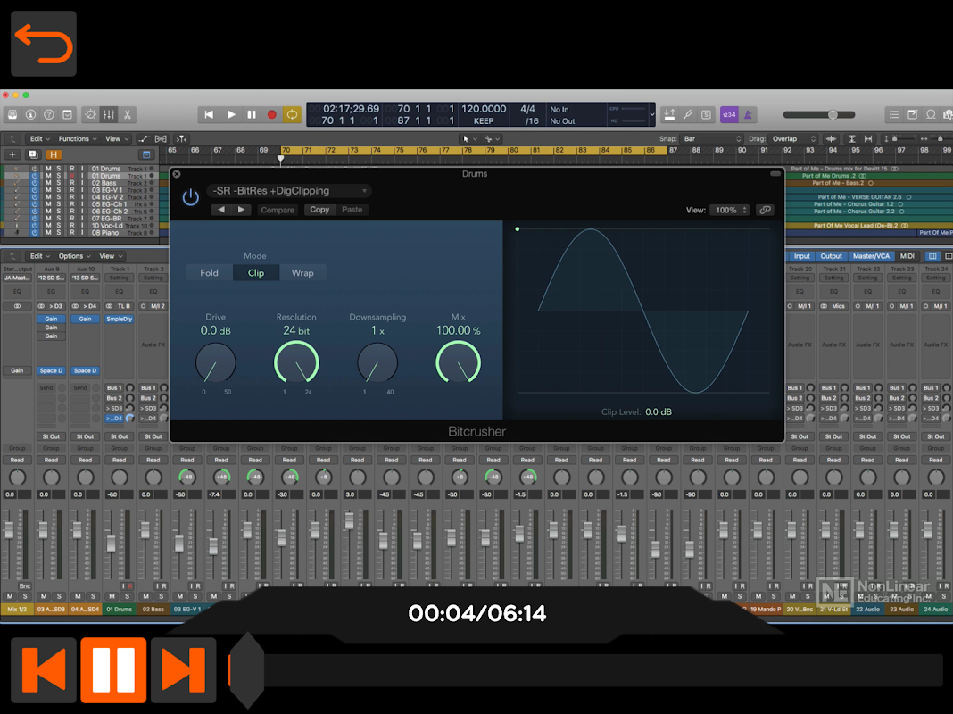
Task: Open the Library inbox icon in control bar
Action: point(12,114)
